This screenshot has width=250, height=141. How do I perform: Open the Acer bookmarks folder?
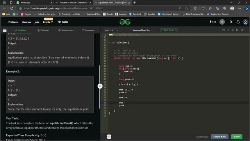coord(6,14)
